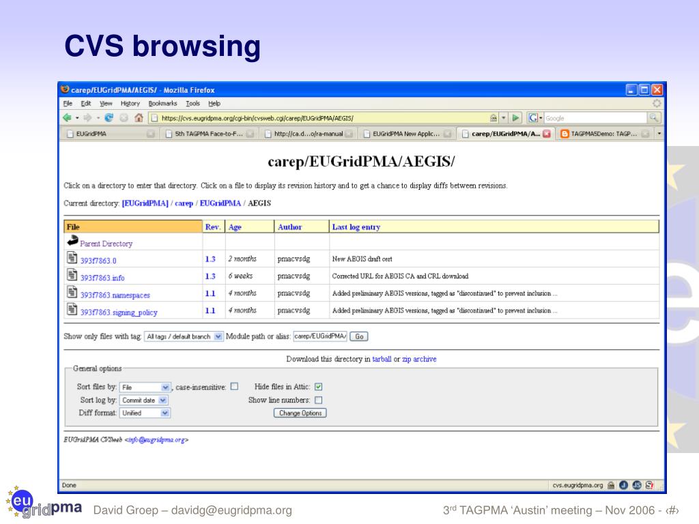Screen dimensions: 699x524
Task: Click file icon next to 393f7863.0
Action: pyautogui.click(x=72, y=257)
